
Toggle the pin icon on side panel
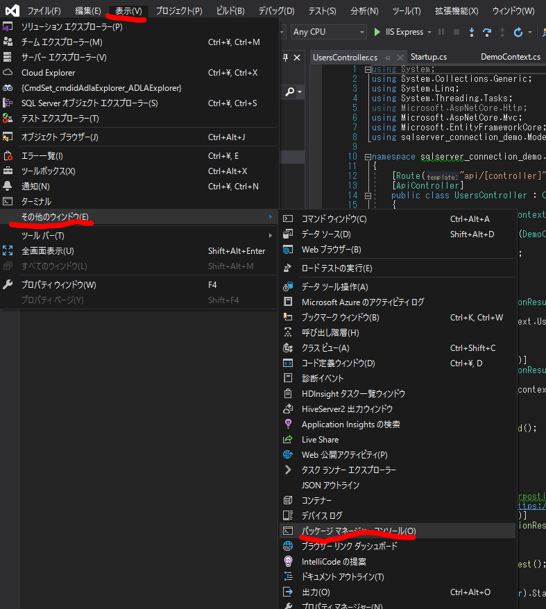(x=286, y=58)
